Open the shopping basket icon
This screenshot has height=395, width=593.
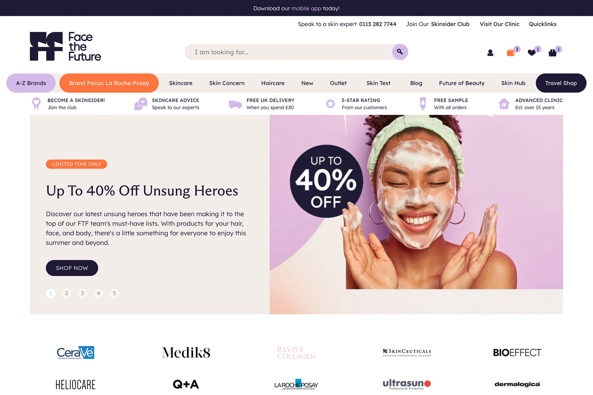[x=552, y=53]
